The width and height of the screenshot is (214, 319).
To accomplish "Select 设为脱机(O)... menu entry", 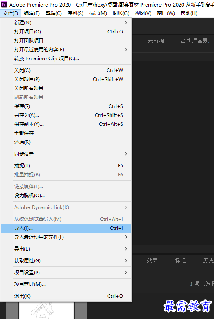I will click(x=66, y=196).
